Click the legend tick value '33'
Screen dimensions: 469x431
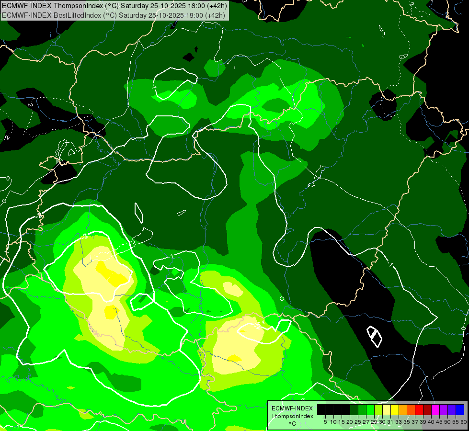pyautogui.click(x=399, y=422)
